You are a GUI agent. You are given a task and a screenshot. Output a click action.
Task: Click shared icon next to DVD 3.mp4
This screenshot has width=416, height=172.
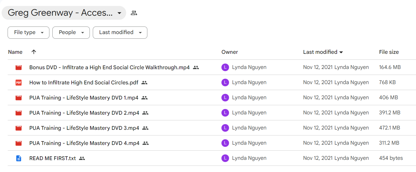pos(145,128)
